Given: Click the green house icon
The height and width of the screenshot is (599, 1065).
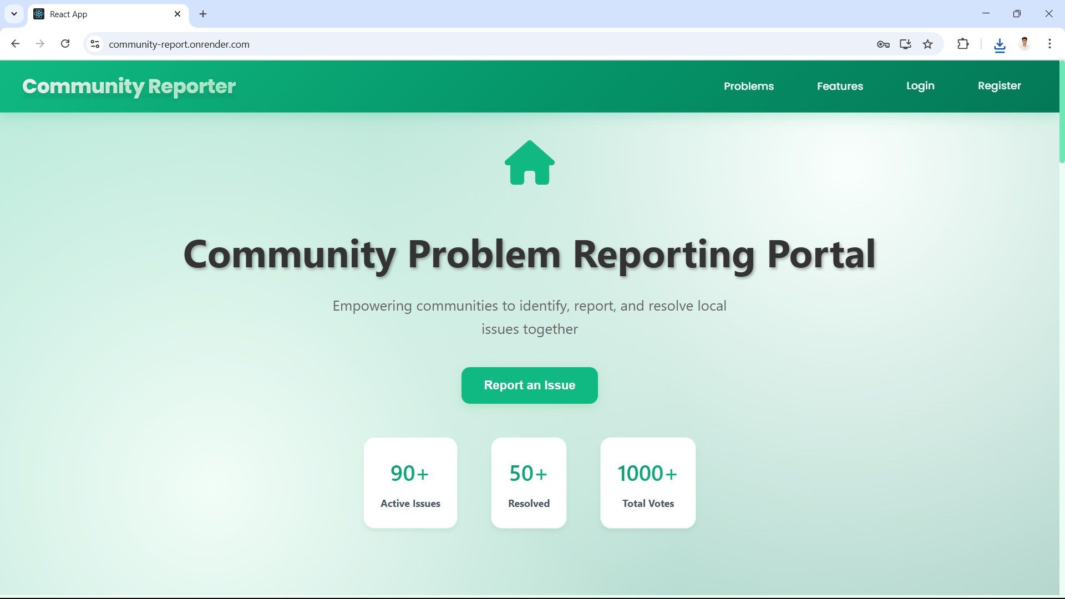Looking at the screenshot, I should click(x=529, y=163).
